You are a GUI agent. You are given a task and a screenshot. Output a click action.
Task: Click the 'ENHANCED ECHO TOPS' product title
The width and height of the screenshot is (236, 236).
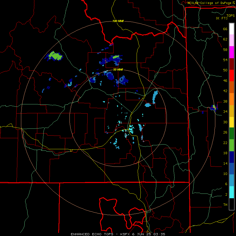92,234
